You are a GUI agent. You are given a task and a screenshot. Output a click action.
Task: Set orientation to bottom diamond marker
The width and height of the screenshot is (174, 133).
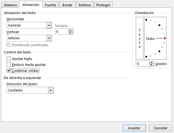click(x=146, y=57)
